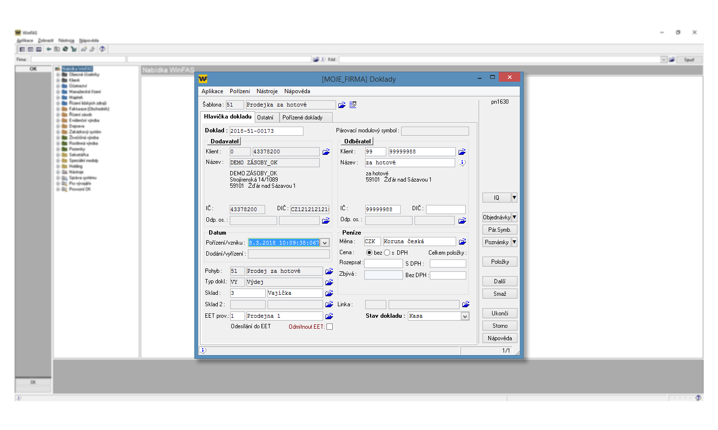This screenshot has width=718, height=430.
Task: Open Dodavatel Klient lookup folder icon
Action: pyautogui.click(x=326, y=152)
